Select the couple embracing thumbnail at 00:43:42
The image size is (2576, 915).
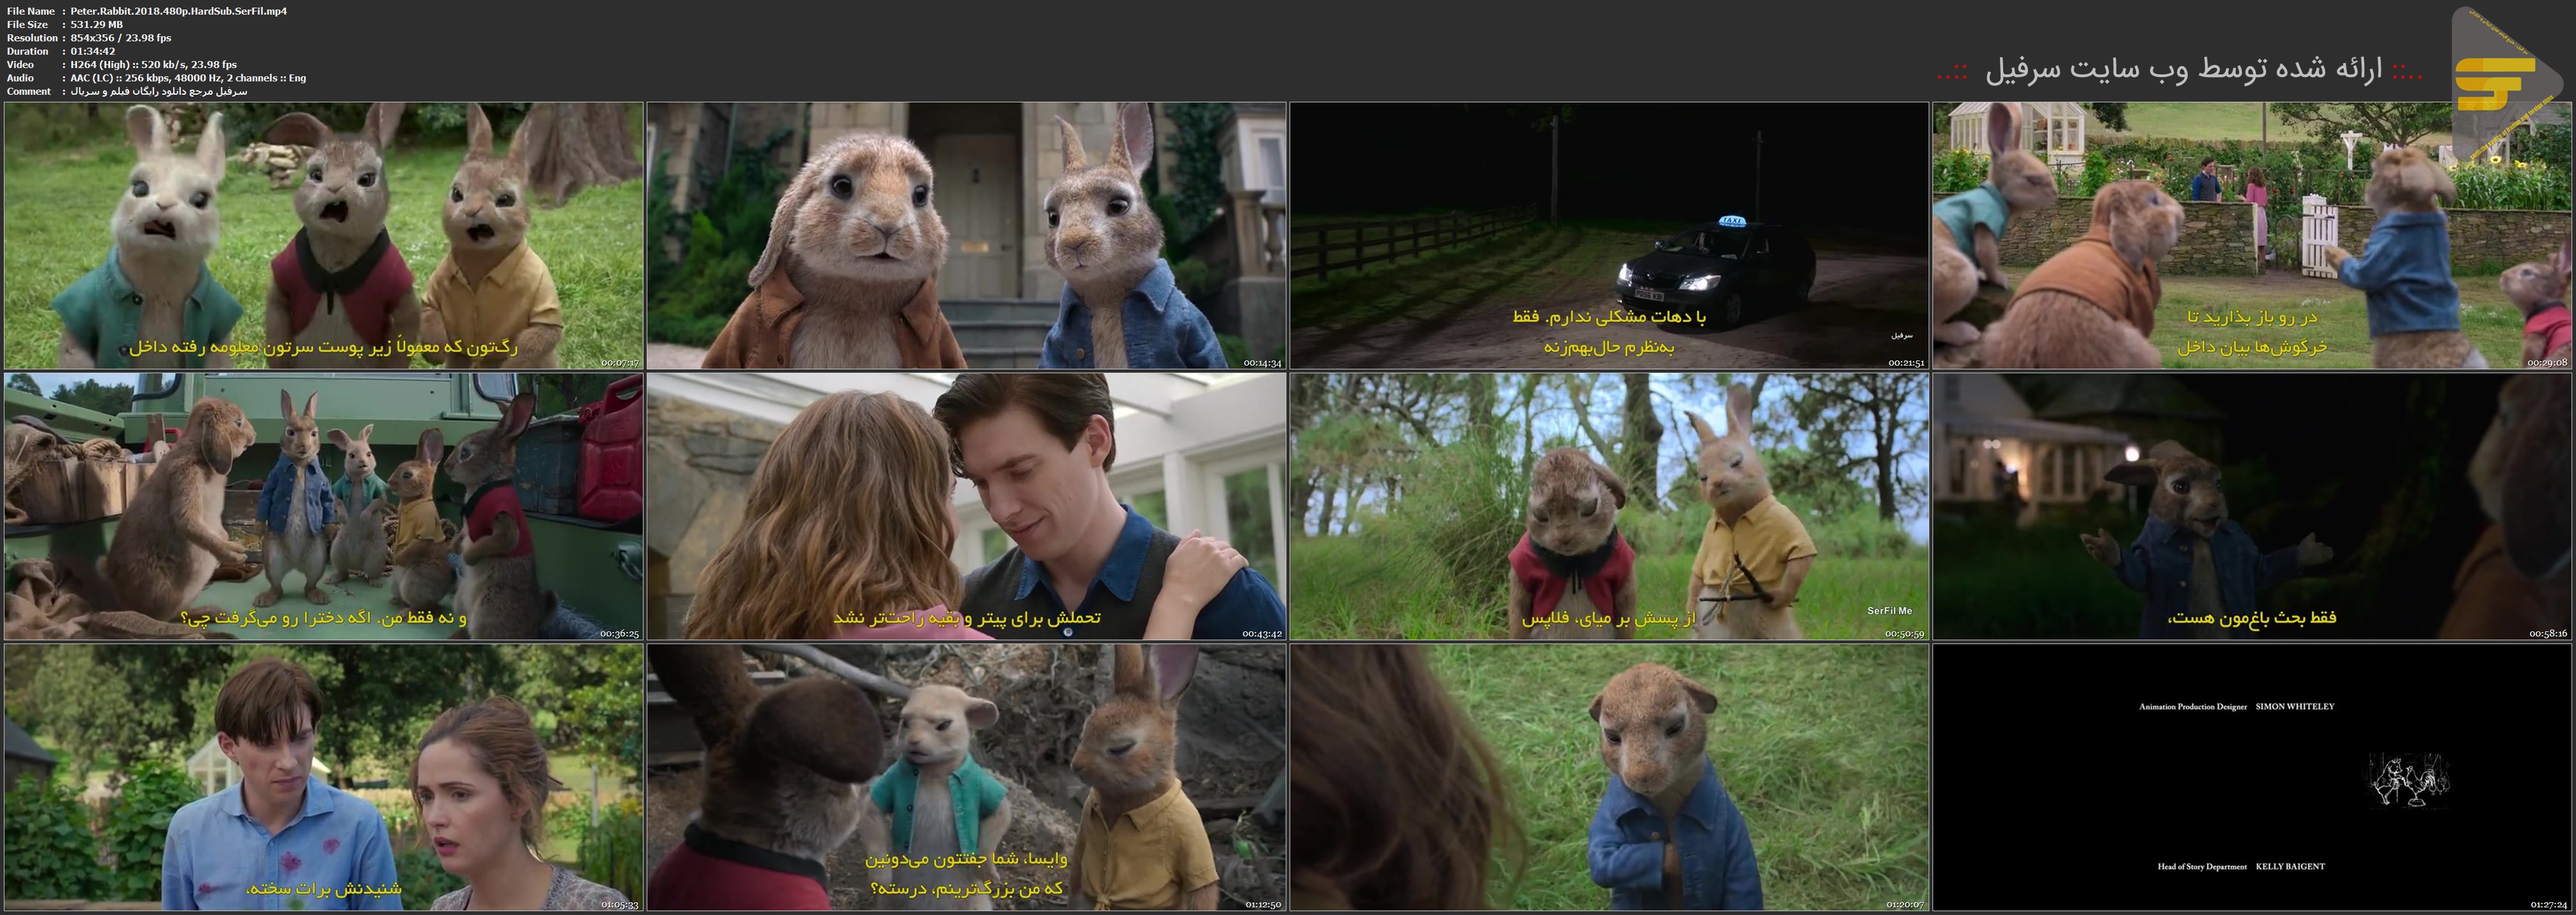(966, 506)
